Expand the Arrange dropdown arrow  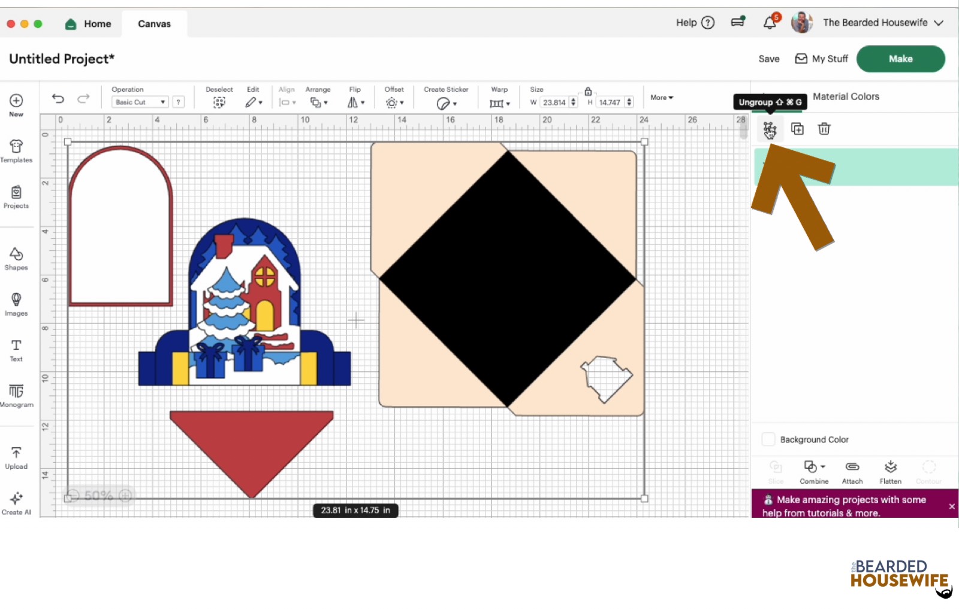[325, 102]
